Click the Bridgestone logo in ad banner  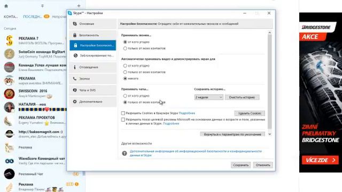[316, 27]
